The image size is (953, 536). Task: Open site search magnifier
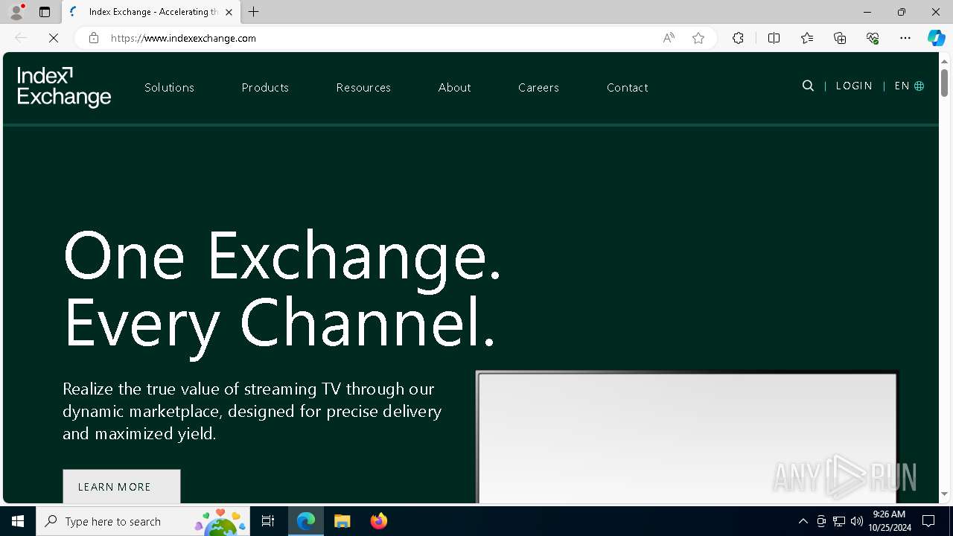808,86
